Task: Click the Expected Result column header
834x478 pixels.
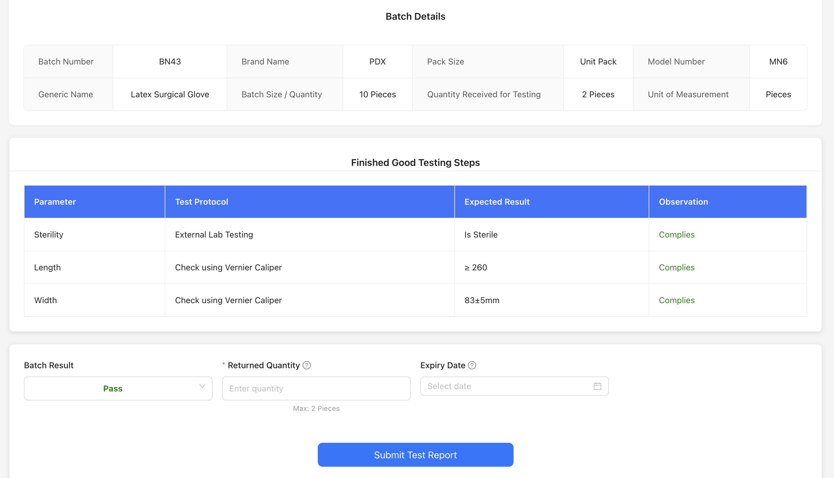Action: point(497,202)
